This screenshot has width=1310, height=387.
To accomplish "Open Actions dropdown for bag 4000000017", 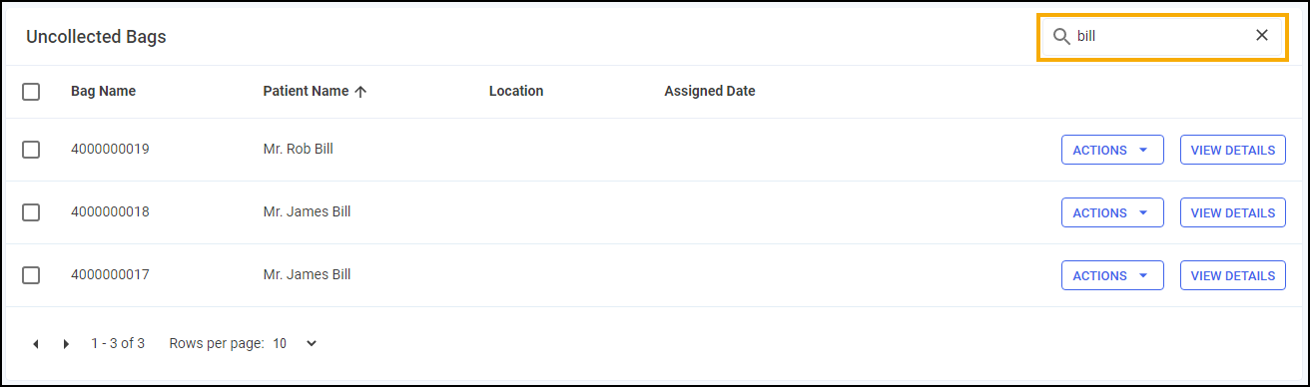I will 1112,275.
